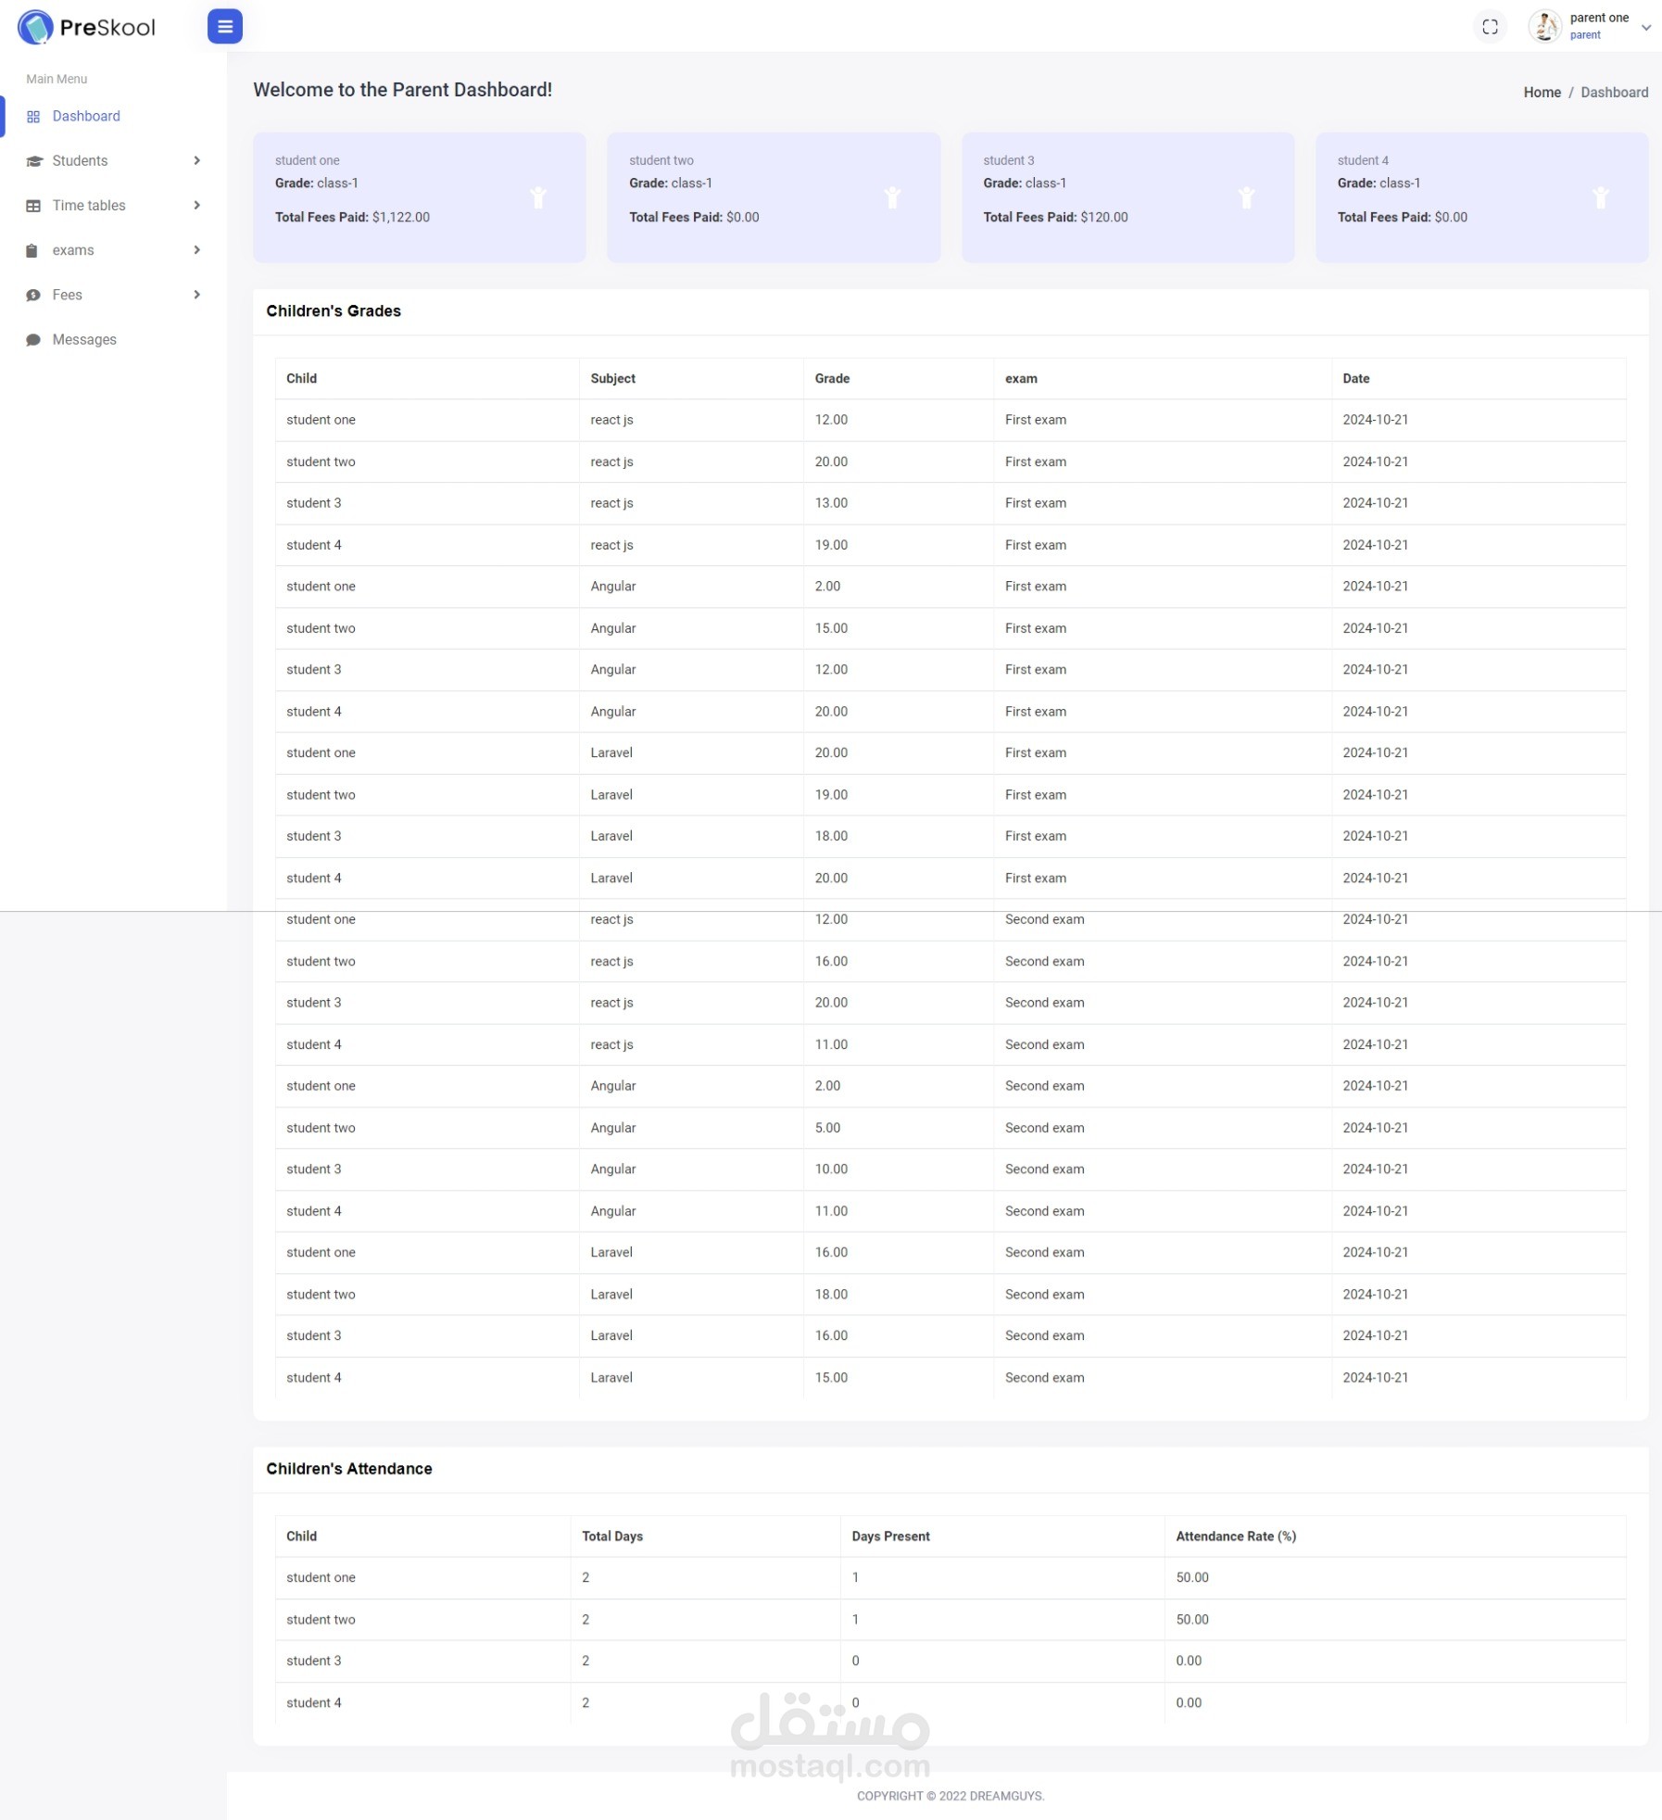Click the child icon on student 4 card
Image resolution: width=1662 pixels, height=1820 pixels.
click(1600, 197)
